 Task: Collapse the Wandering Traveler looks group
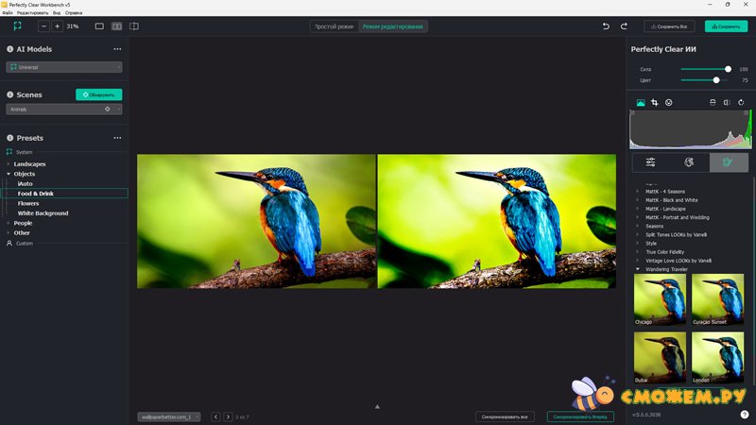(638, 269)
